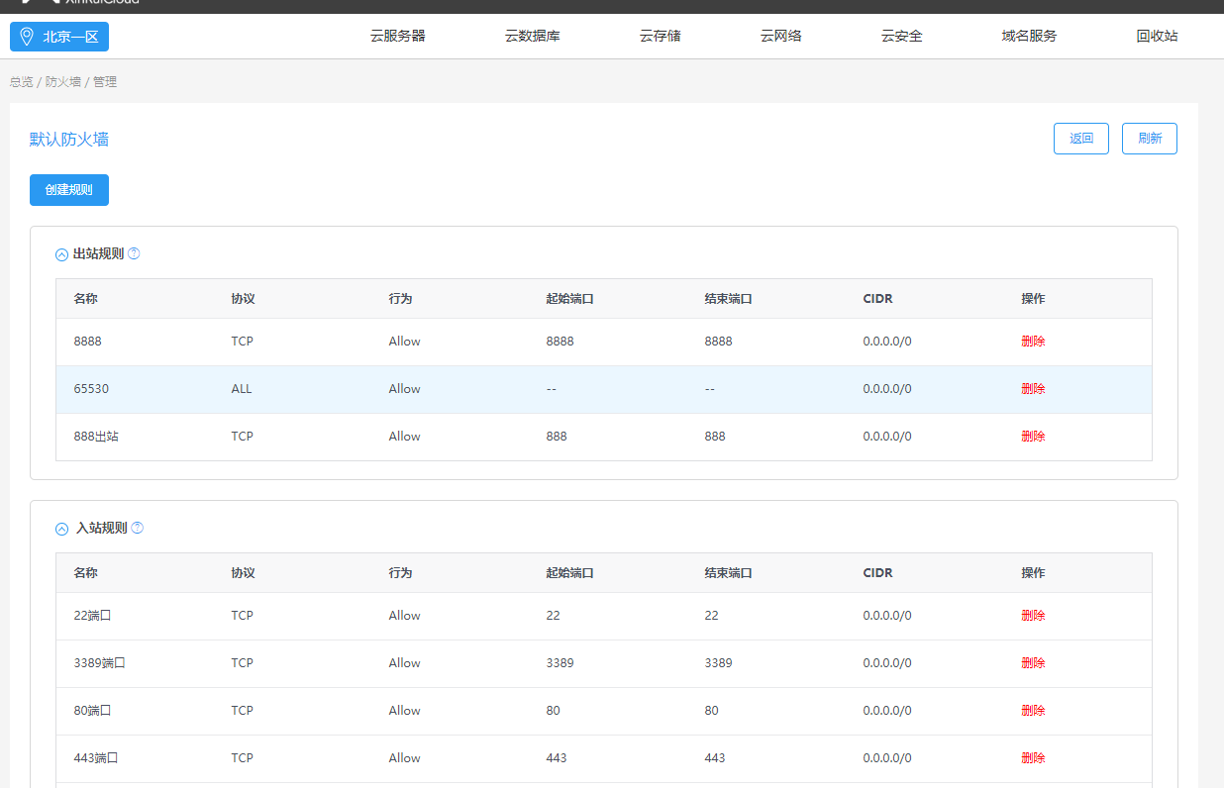
Task: Delete the 22端口 inbound rule
Action: click(x=1033, y=616)
